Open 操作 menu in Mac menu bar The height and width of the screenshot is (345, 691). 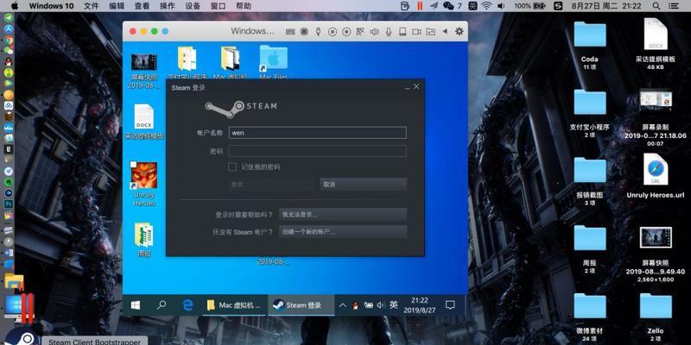167,6
